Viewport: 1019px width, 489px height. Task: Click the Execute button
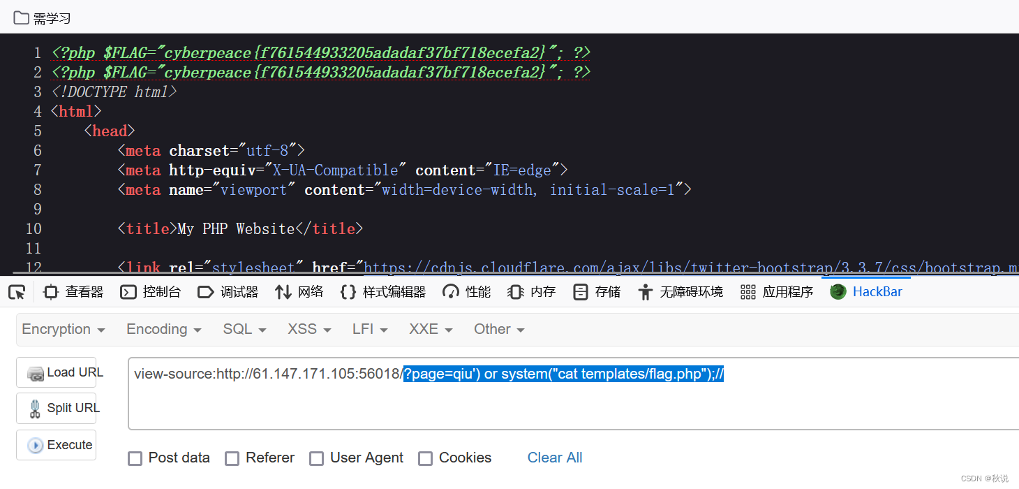(x=57, y=445)
